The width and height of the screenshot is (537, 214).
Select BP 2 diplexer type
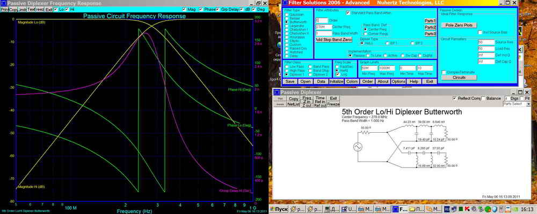[412, 43]
